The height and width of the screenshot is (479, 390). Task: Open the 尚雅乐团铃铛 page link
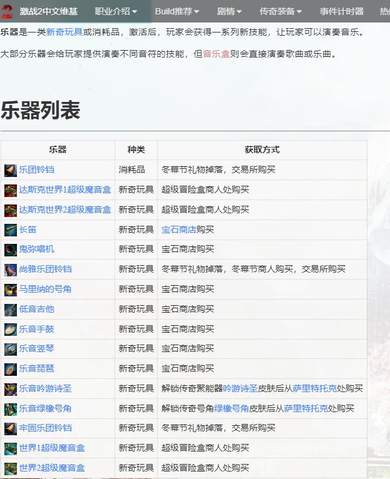[45, 269]
